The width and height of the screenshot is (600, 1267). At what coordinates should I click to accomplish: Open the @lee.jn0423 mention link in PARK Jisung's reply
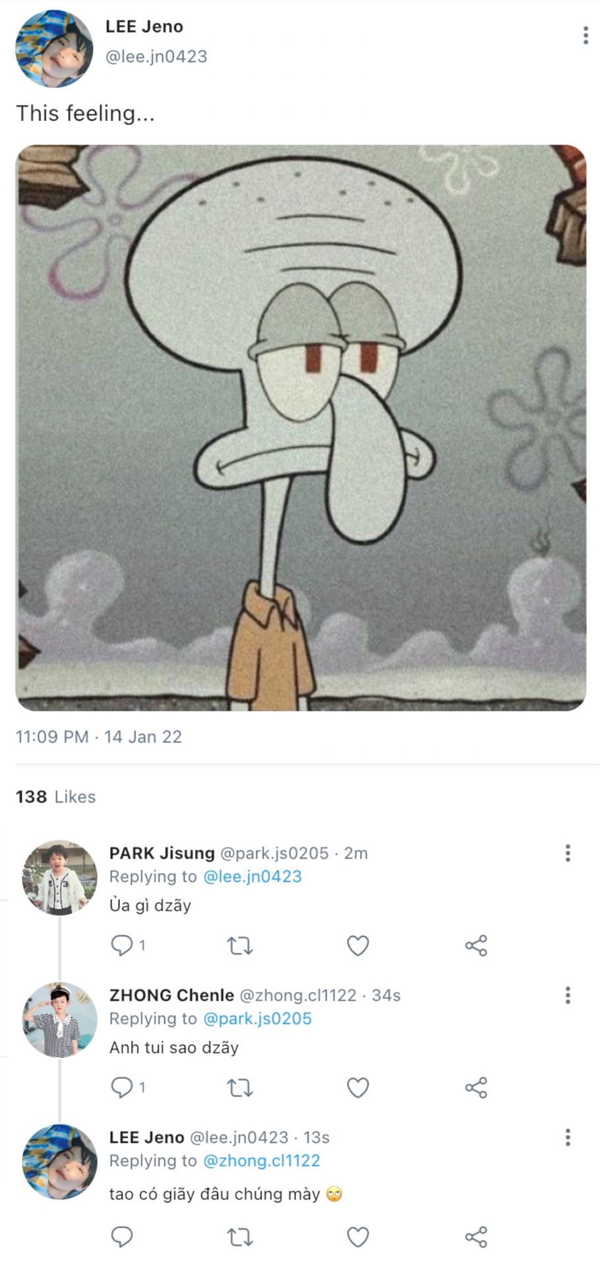coord(253,877)
